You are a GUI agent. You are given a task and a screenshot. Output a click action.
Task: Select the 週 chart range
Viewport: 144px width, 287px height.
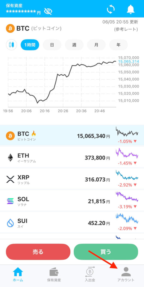[74, 45]
